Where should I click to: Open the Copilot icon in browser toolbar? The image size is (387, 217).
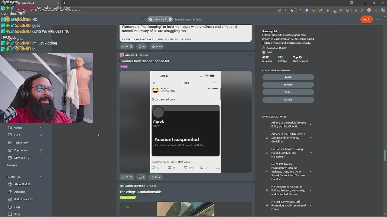tap(382, 10)
